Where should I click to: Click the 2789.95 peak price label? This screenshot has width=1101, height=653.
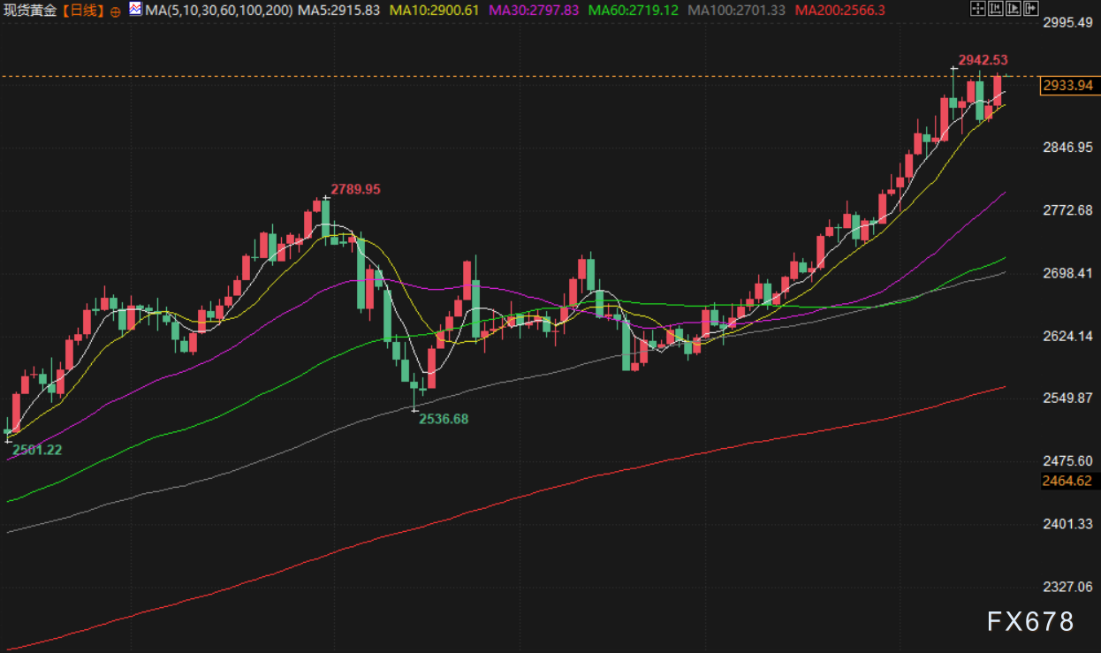pos(355,189)
